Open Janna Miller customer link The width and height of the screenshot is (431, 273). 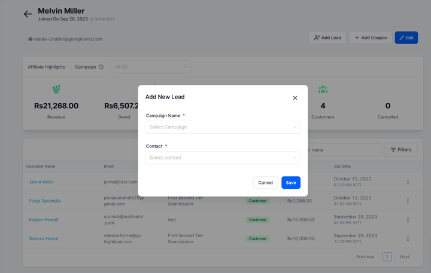point(41,182)
